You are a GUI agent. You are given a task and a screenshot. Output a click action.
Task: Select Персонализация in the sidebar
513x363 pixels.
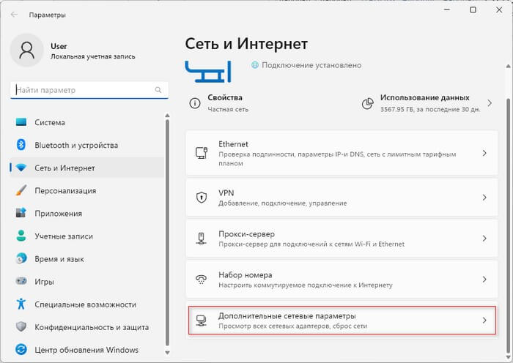click(x=87, y=190)
